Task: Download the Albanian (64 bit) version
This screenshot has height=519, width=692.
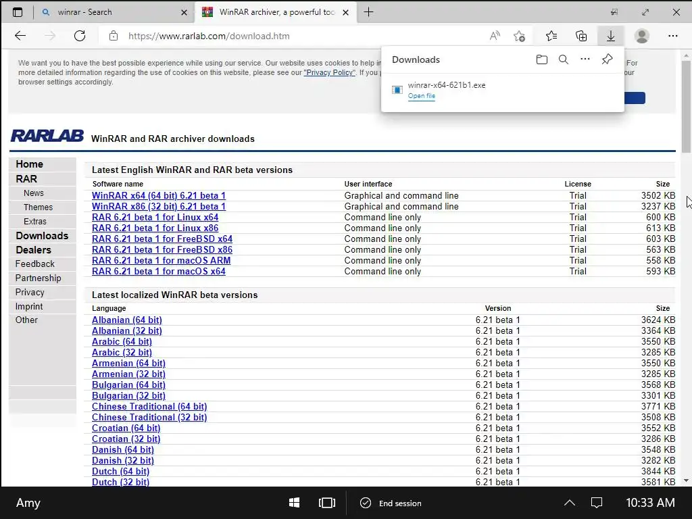Action: [126, 320]
